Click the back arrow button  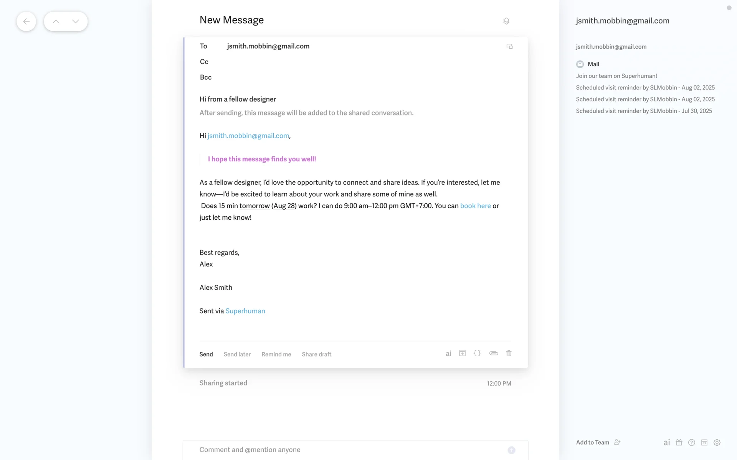point(26,21)
